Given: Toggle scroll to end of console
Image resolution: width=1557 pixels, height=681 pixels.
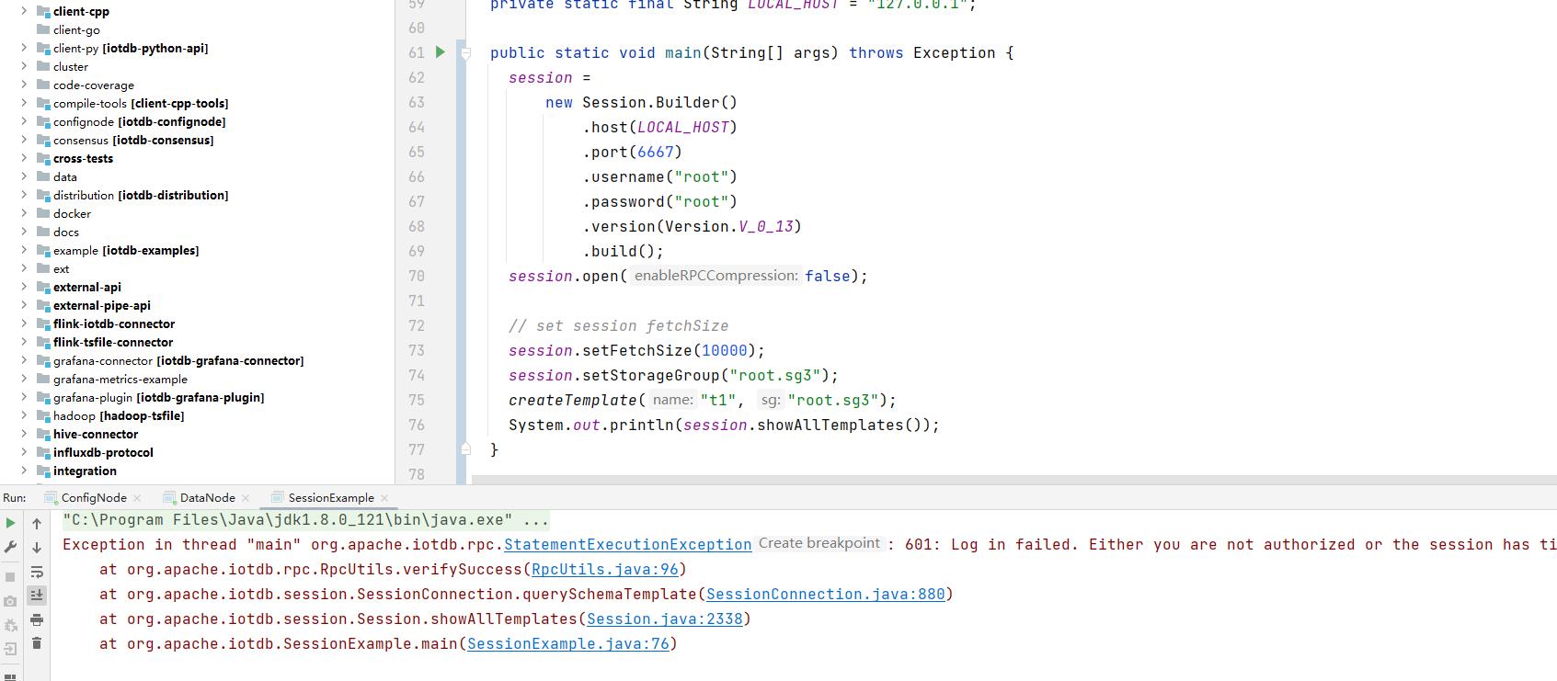Looking at the screenshot, I should tap(37, 596).
